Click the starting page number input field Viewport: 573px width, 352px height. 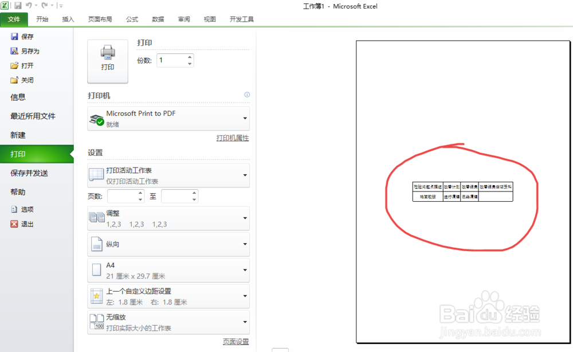click(124, 195)
